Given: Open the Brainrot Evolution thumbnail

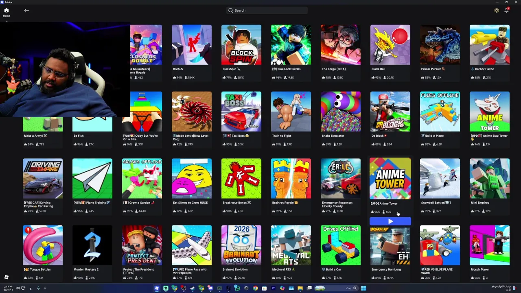Looking at the screenshot, I should click(x=241, y=245).
